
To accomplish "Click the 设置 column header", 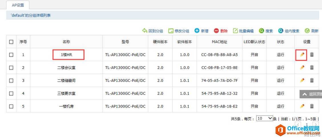I will point(307,42).
